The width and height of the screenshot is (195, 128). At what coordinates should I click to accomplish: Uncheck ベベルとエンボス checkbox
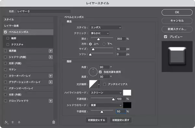pyautogui.click(x=5, y=32)
